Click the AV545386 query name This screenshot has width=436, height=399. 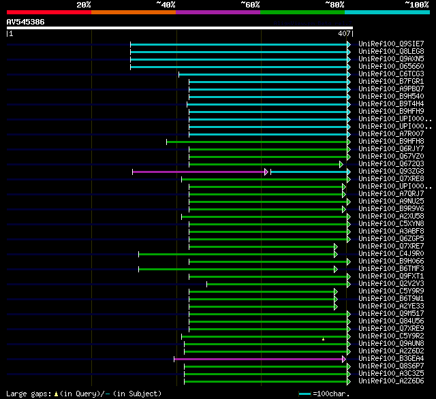tap(26, 22)
